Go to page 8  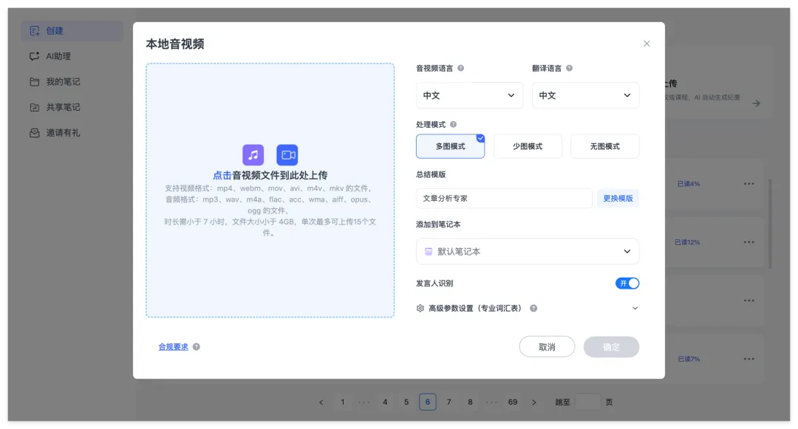[470, 402]
